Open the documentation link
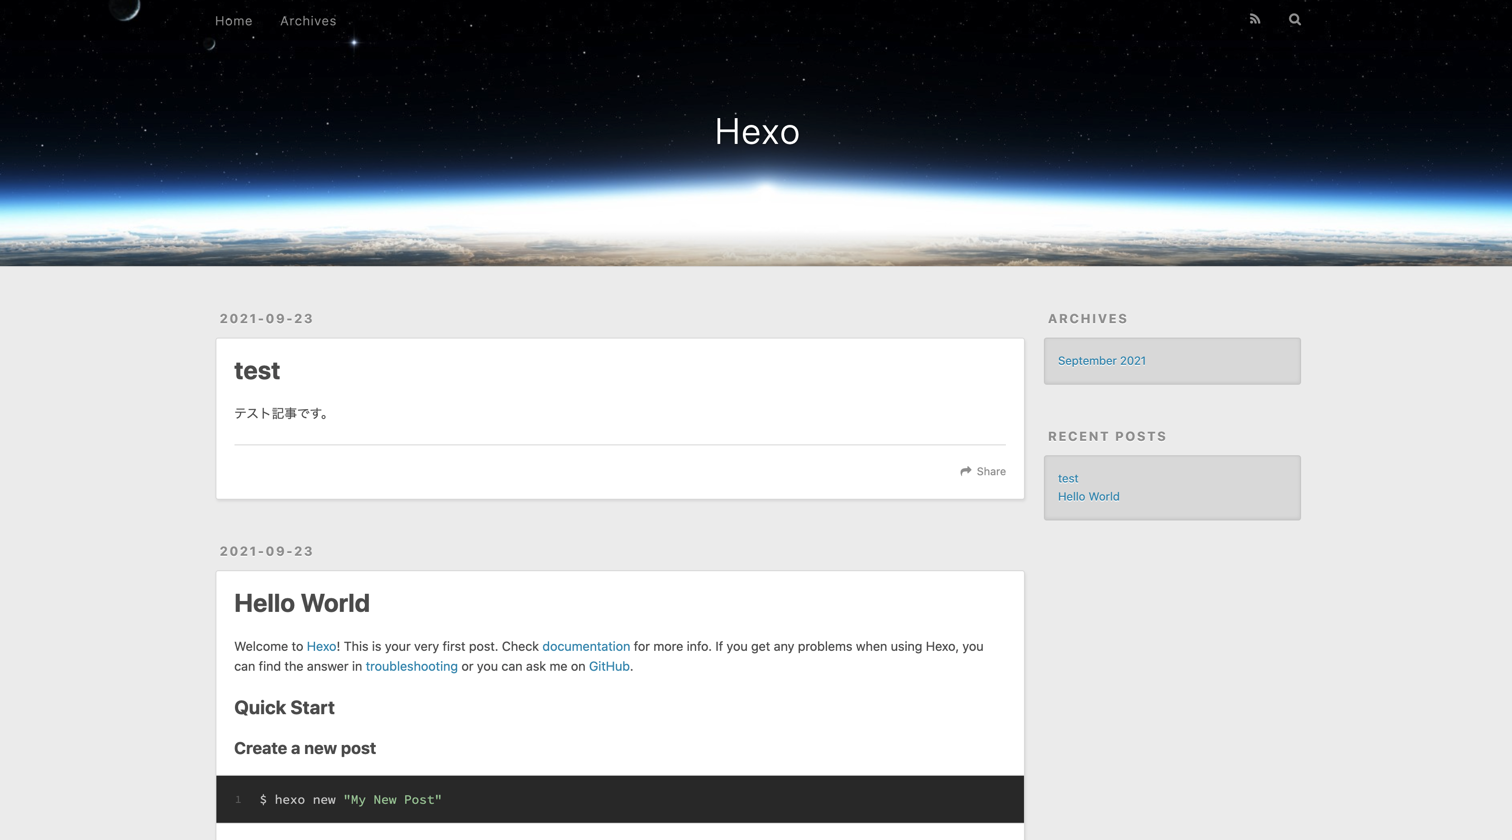The height and width of the screenshot is (840, 1512). click(586, 646)
